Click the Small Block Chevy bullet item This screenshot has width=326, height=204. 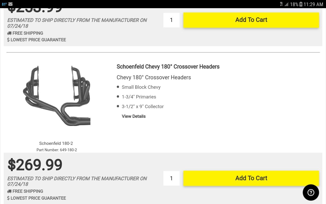(141, 87)
